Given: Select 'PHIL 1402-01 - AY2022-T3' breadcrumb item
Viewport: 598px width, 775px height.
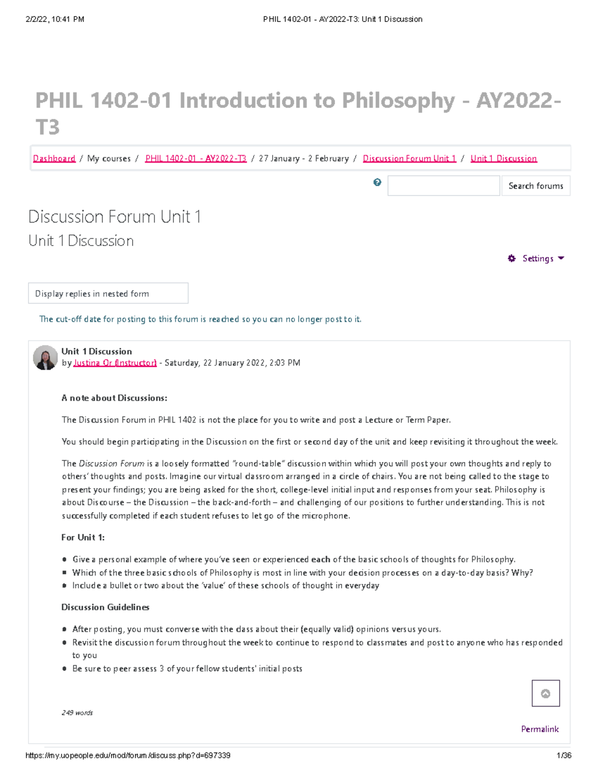Looking at the screenshot, I should click(195, 158).
